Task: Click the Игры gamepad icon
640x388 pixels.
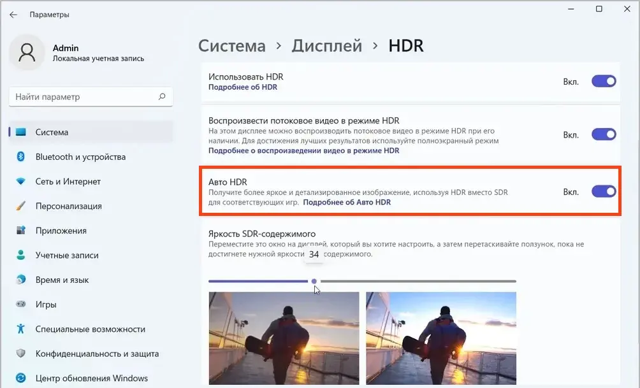Action: (20, 305)
